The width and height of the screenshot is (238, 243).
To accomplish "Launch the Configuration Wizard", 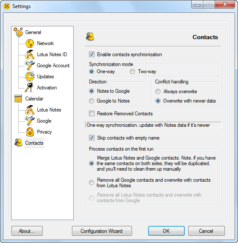I will (x=102, y=231).
